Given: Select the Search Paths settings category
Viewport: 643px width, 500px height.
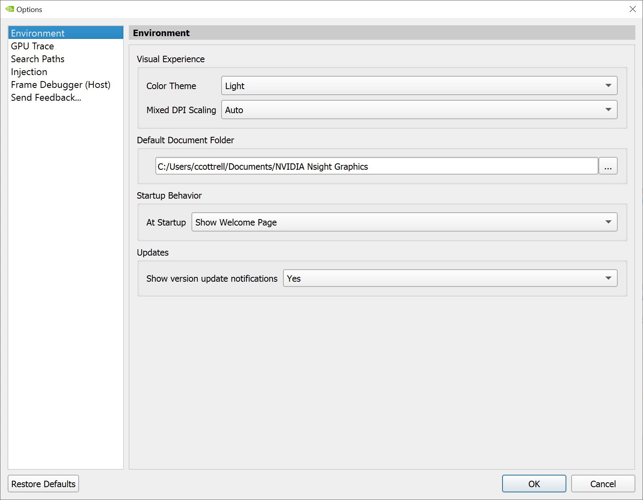Looking at the screenshot, I should (x=38, y=59).
